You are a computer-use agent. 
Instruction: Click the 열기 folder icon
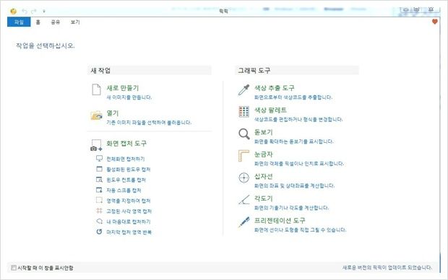pos(96,115)
